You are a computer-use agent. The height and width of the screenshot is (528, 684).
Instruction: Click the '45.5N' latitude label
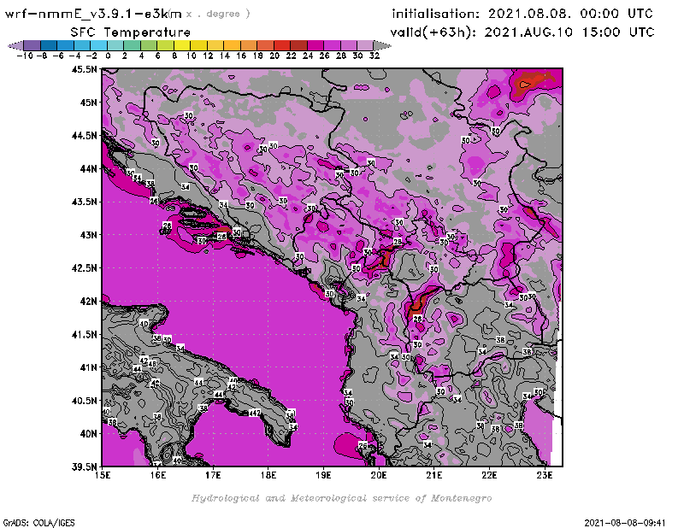[84, 69]
